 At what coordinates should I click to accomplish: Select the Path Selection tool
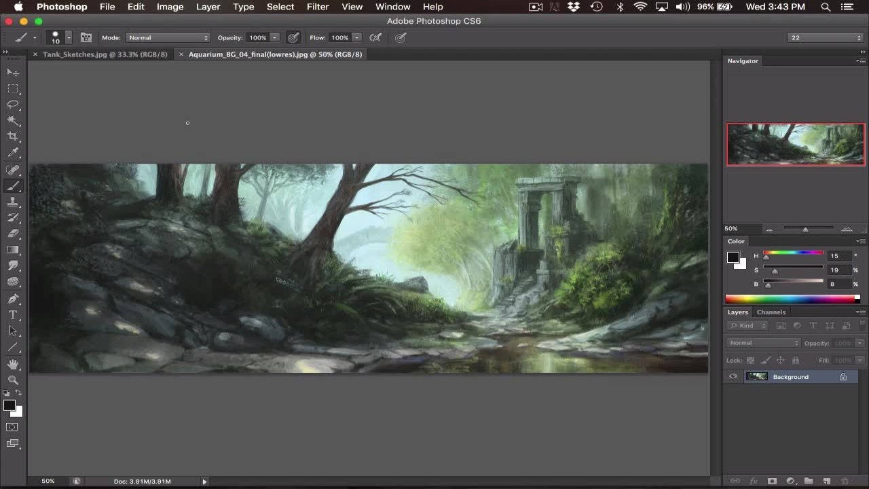pos(13,331)
